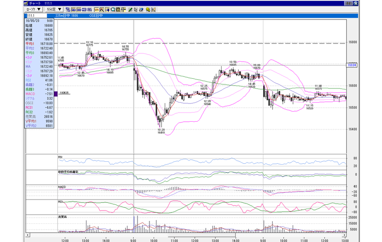Viewport: 382px width, 242px height.
Task: Toggle the MA moving average indicator
Action: (74, 10)
